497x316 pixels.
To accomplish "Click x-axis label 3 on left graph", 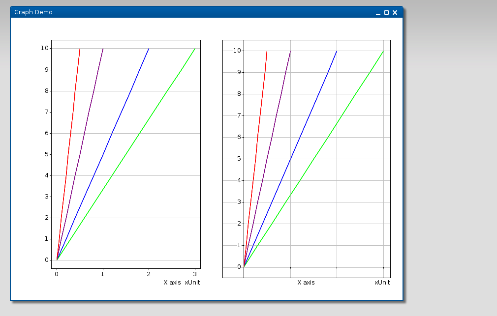I will pyautogui.click(x=195, y=274).
